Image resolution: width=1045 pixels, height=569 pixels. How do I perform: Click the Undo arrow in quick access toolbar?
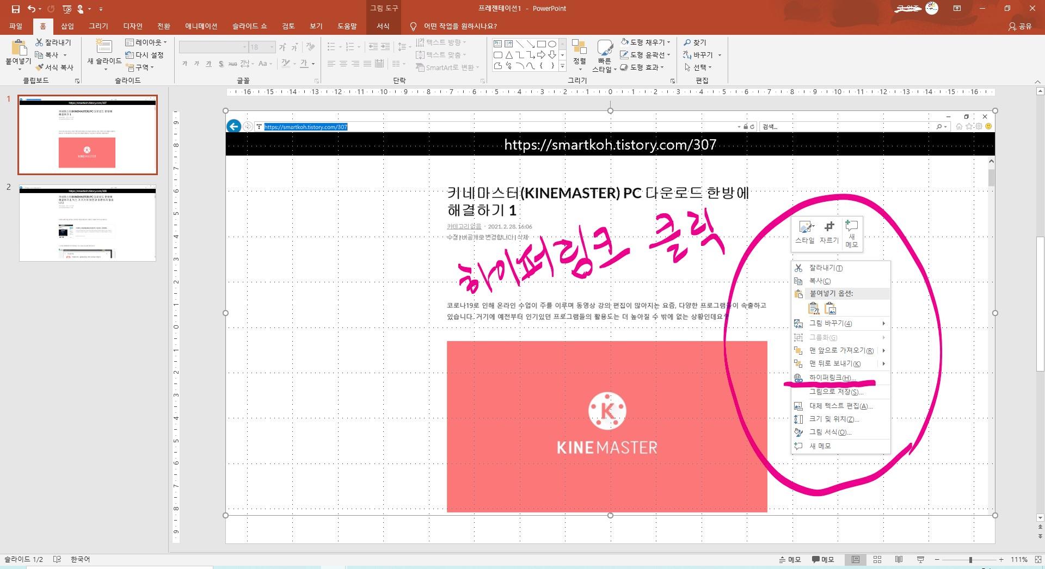32,9
